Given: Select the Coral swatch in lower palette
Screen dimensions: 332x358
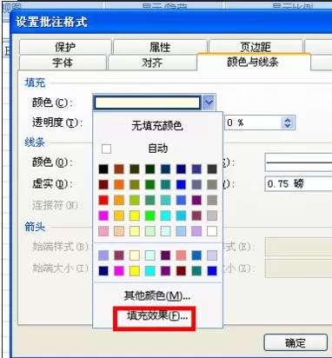Looking at the screenshot, I should [x=181, y=255].
